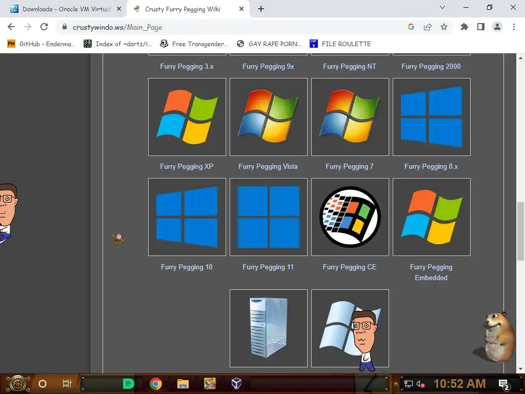Viewport: 525px width, 394px height.
Task: Click the pale flag logo thumbnail with cartoon man
Action: 350,328
